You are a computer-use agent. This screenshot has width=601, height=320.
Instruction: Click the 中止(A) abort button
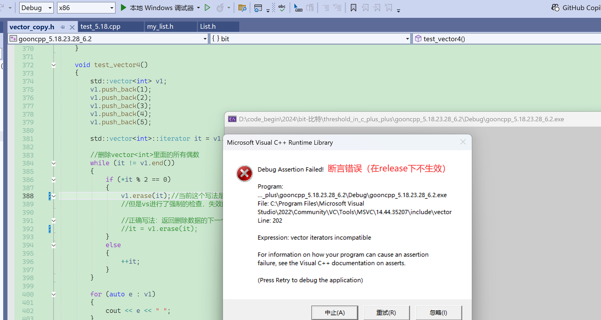click(335, 313)
